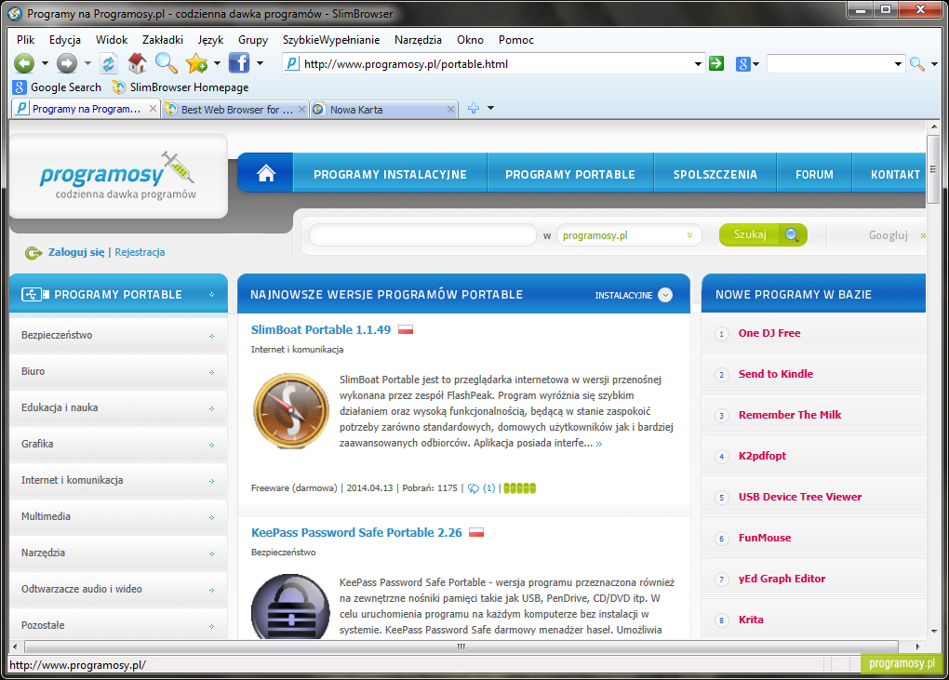Click the horizontal scrollbar thumb
This screenshot has width=949, height=680.
461,647
